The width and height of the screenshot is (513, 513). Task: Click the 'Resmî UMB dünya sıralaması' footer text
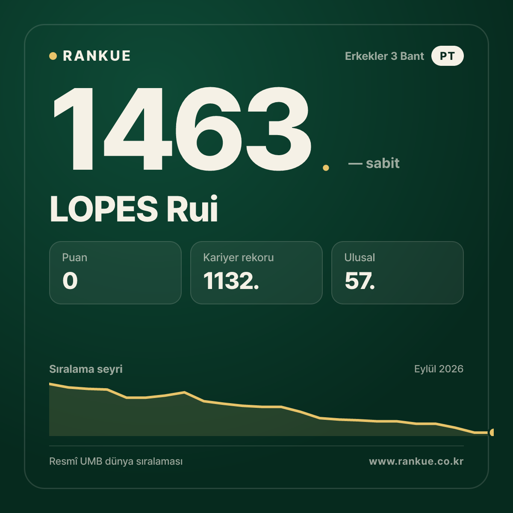[116, 462]
